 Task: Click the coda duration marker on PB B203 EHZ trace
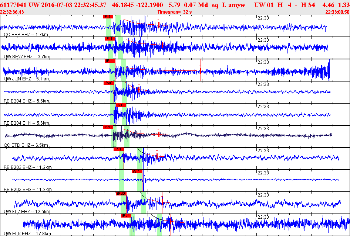(x=157, y=156)
